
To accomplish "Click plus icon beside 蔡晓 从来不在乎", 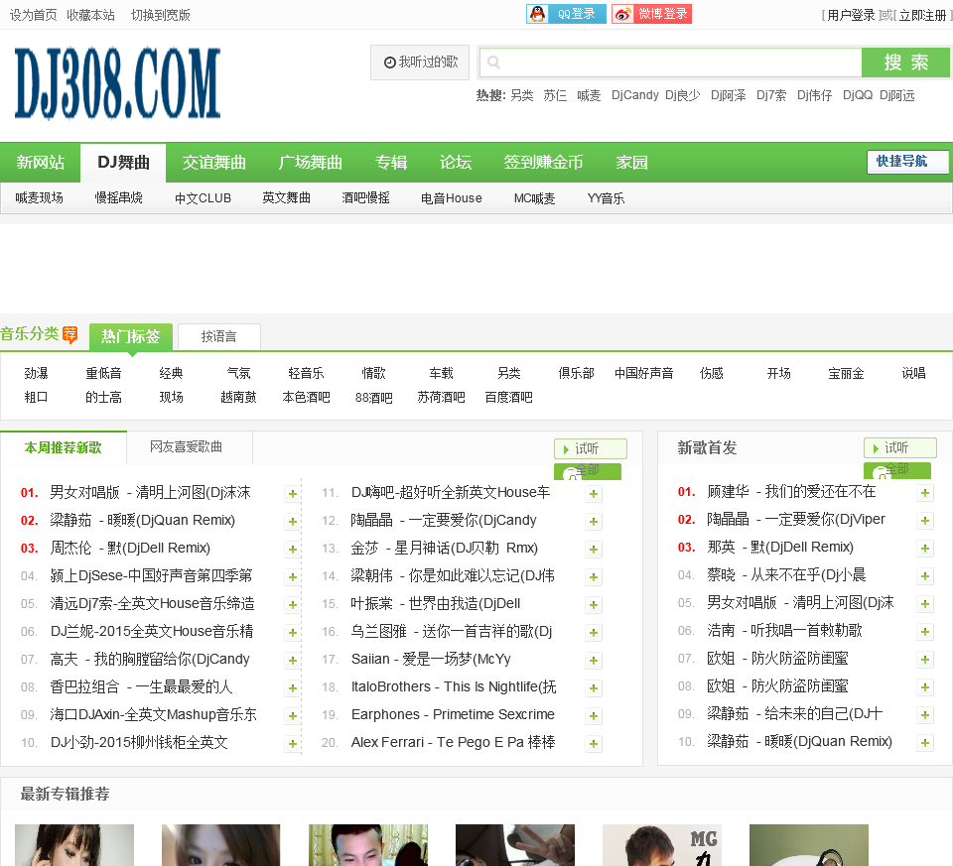I will (925, 576).
